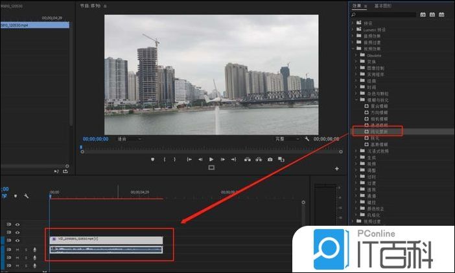Click the Lift button
Image resolution: width=455 pixels, height=273 pixels.
248,160
